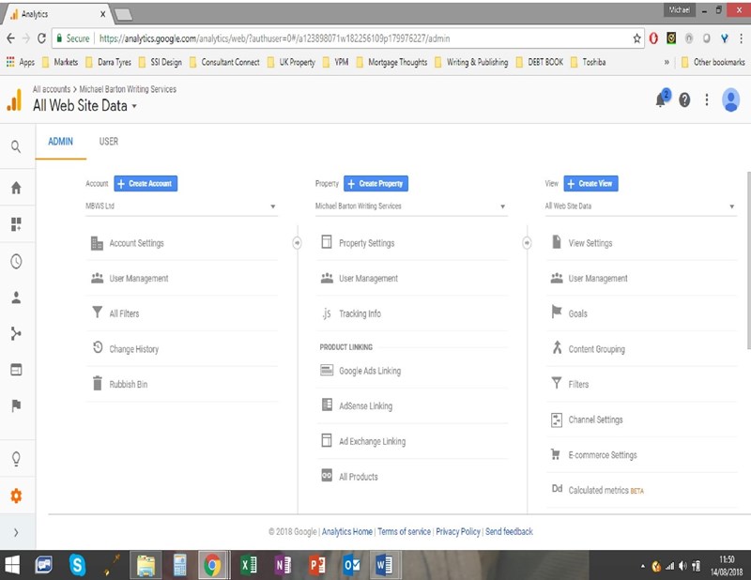Click AdSense Linking icon
Screen dimensions: 751x580
click(x=327, y=404)
